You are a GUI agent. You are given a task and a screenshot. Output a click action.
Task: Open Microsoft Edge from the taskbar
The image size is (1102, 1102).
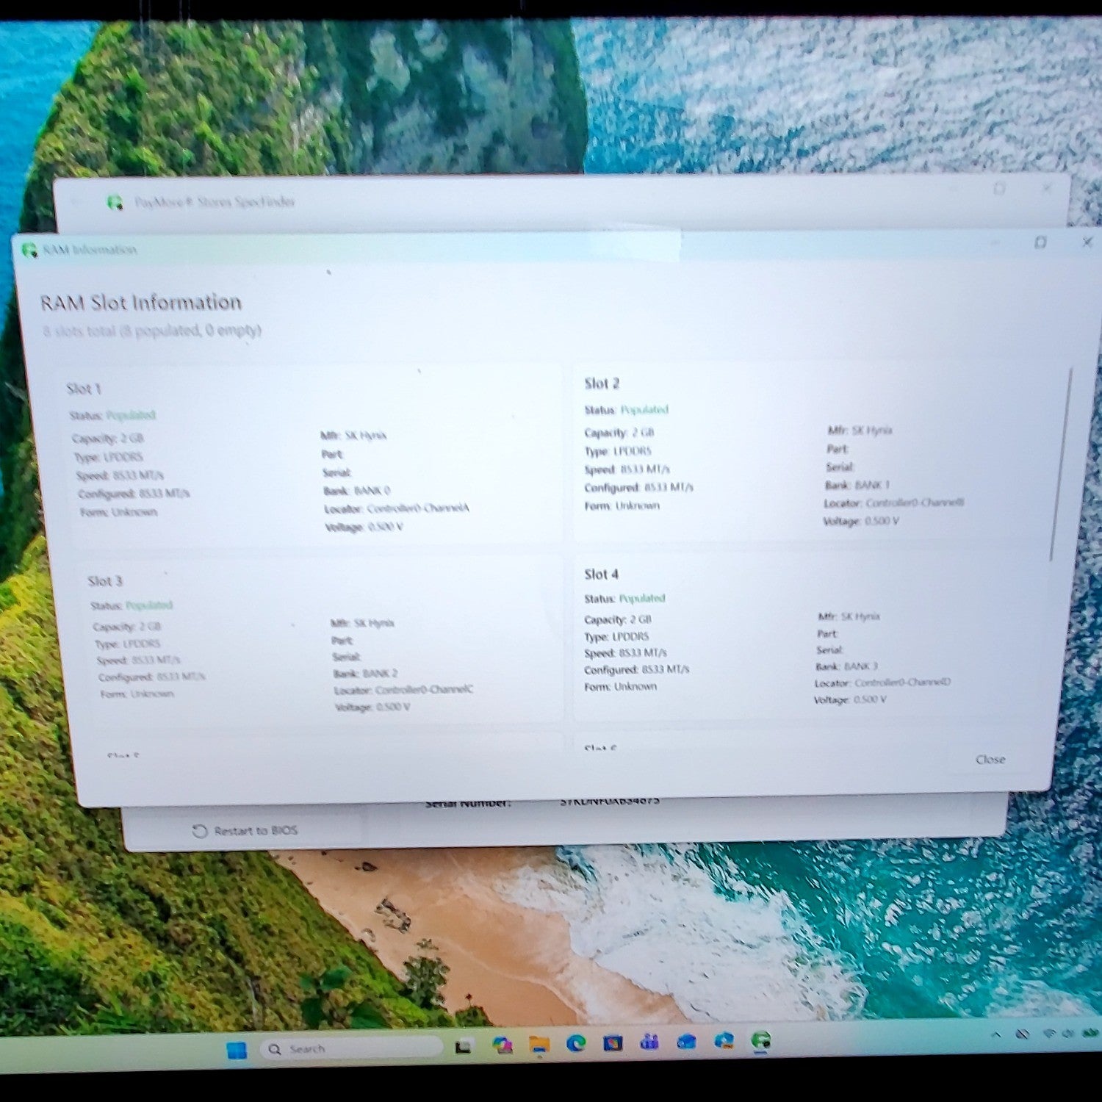pos(576,1043)
